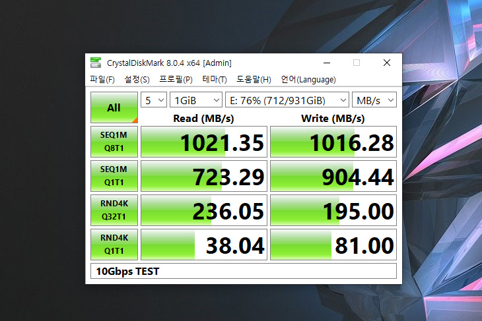Expand the test count dropdown showing 5
This screenshot has height=321, width=482.
point(154,100)
